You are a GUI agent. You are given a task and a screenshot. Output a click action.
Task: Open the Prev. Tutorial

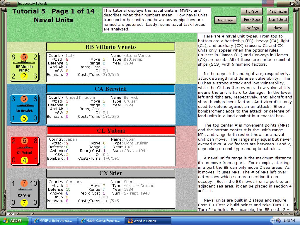click(278, 11)
